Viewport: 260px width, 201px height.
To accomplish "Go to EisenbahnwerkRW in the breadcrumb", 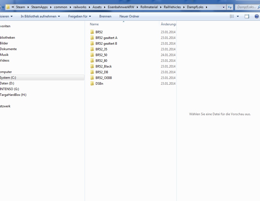I will [121, 7].
